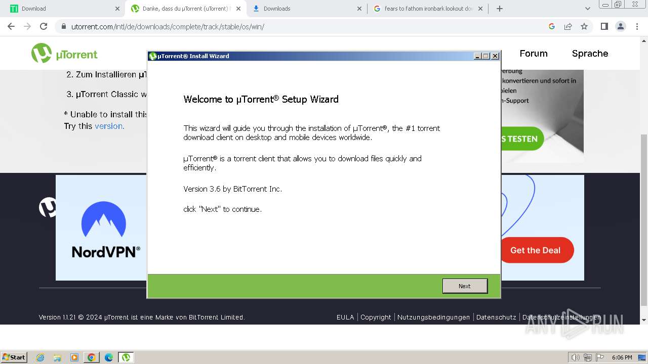Click the Action Center flag tray icon
This screenshot has width=648, height=364.
600,357
